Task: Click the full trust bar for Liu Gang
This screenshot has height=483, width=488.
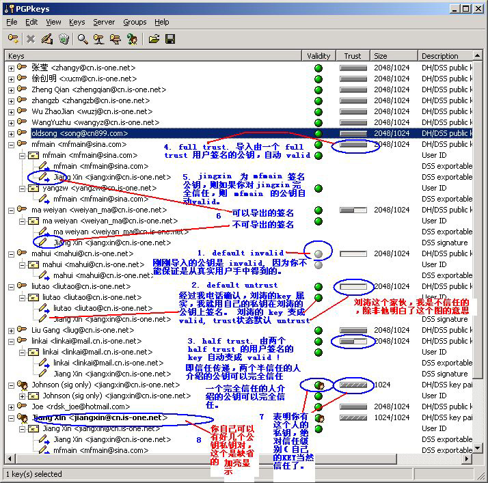Action: tap(353, 331)
